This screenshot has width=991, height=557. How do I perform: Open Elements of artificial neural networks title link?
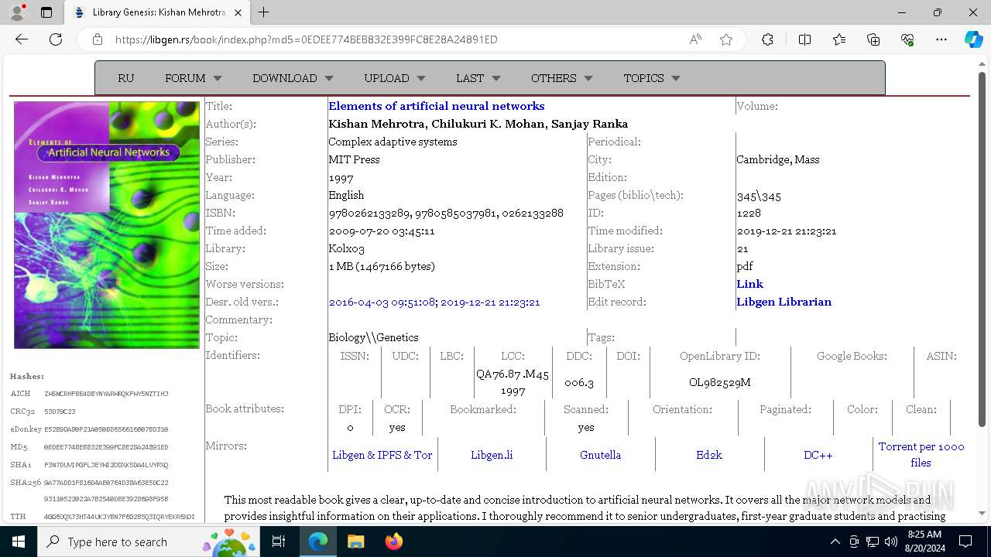tap(436, 106)
